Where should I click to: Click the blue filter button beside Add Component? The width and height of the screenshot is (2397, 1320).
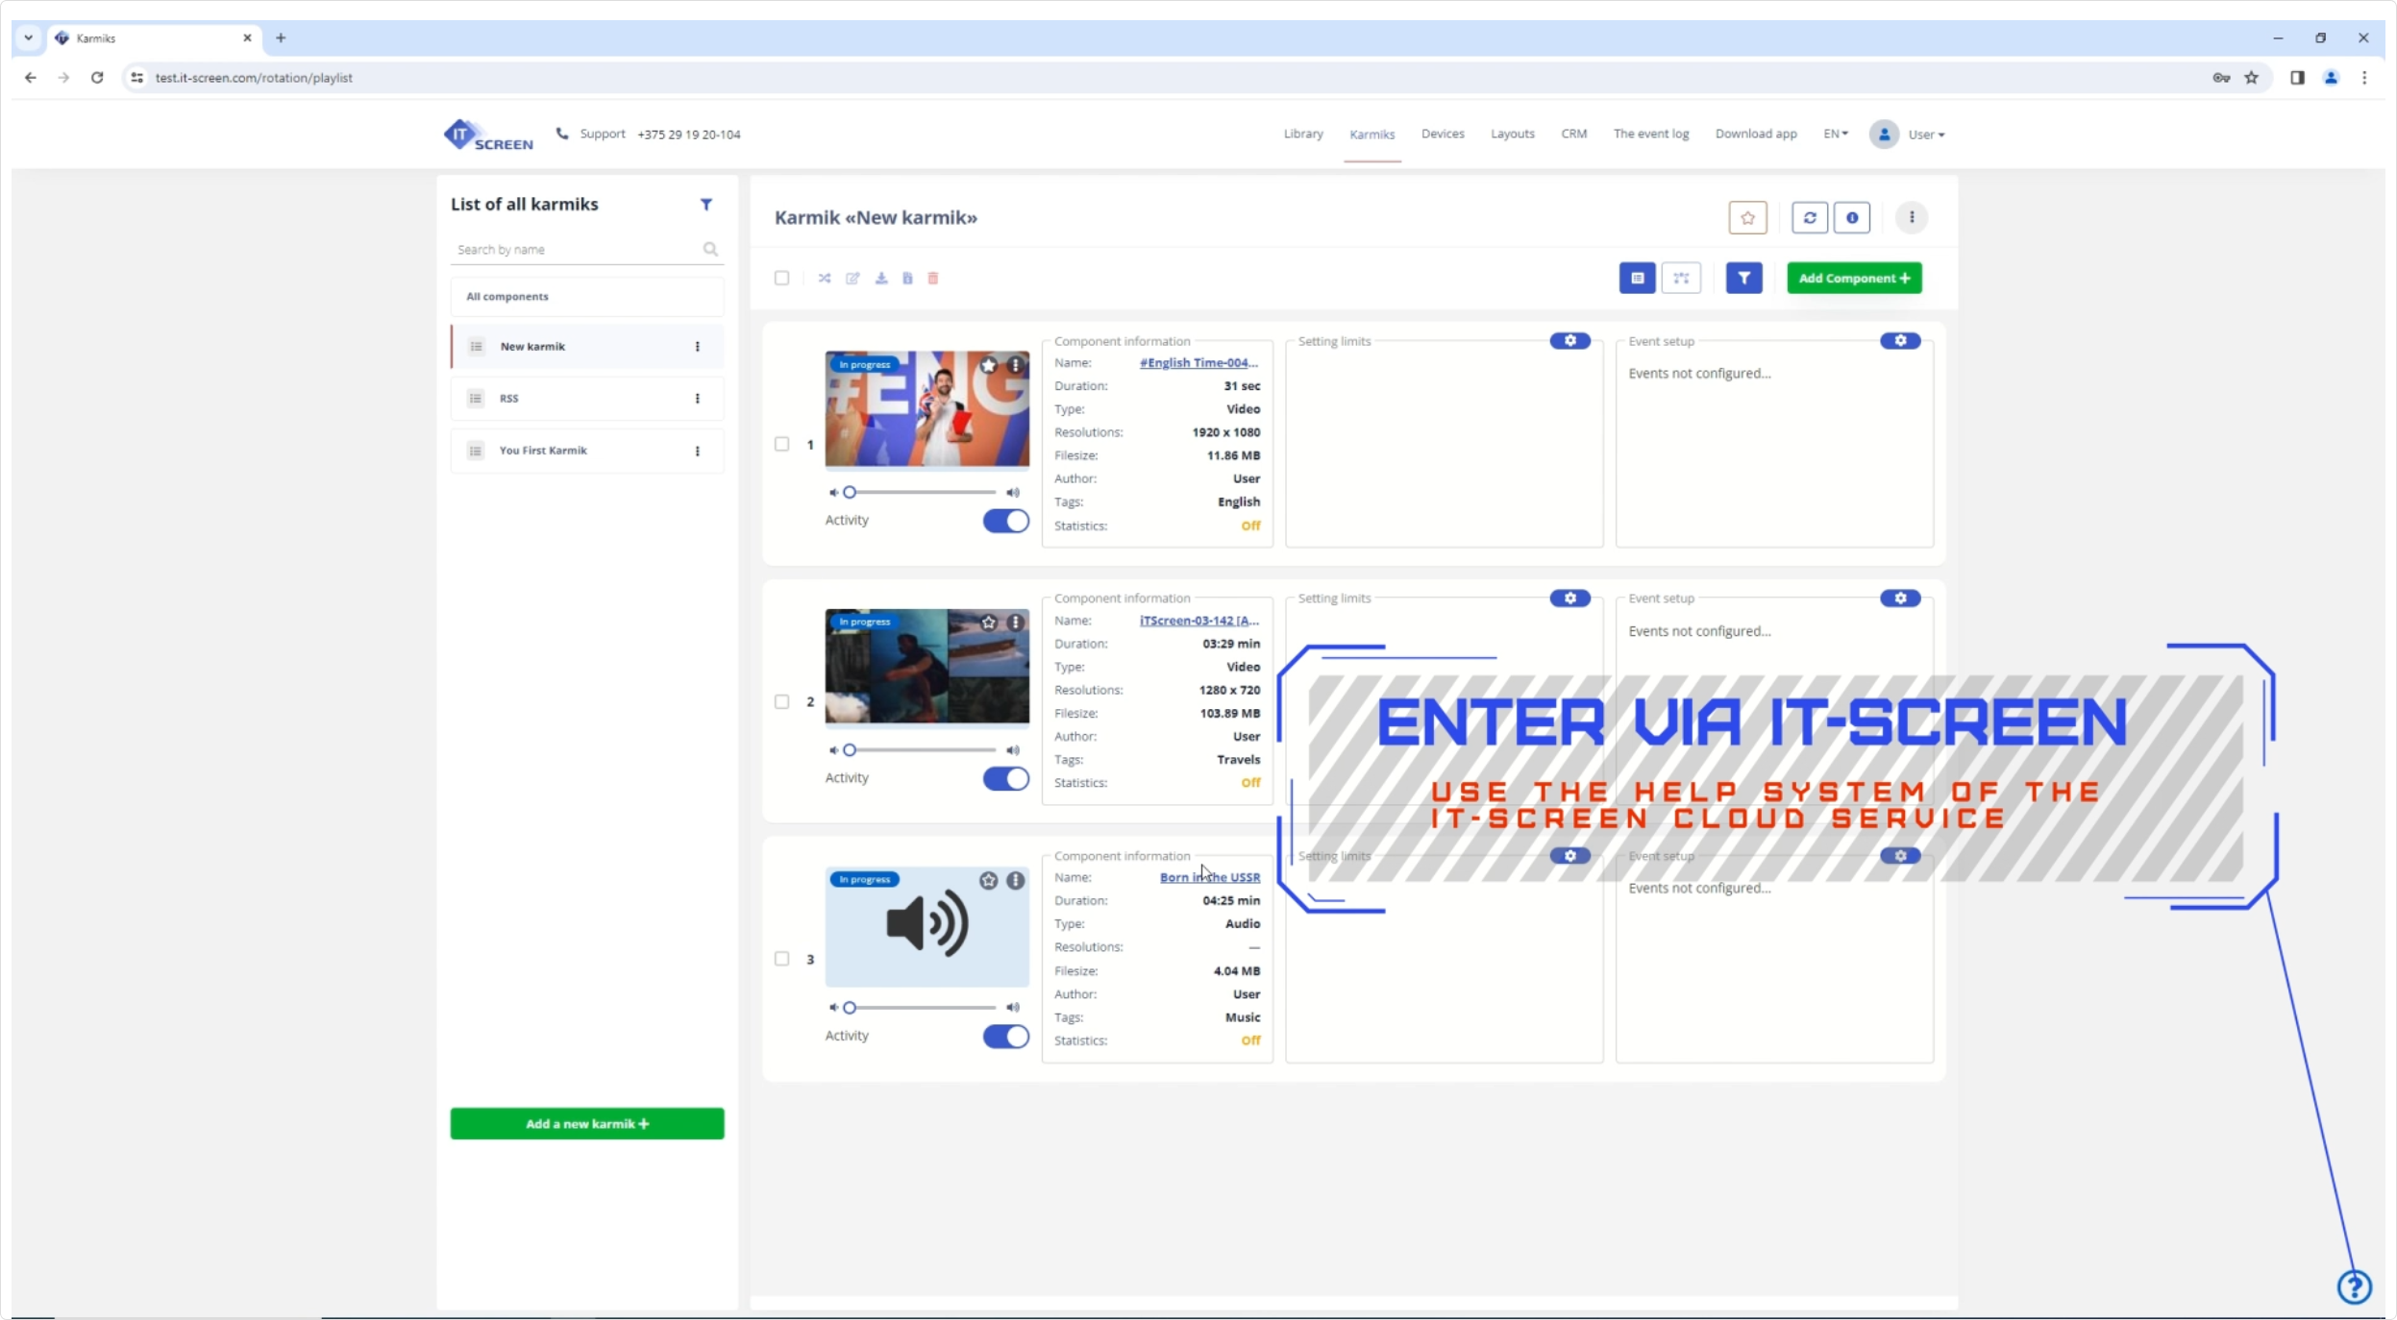tap(1743, 279)
